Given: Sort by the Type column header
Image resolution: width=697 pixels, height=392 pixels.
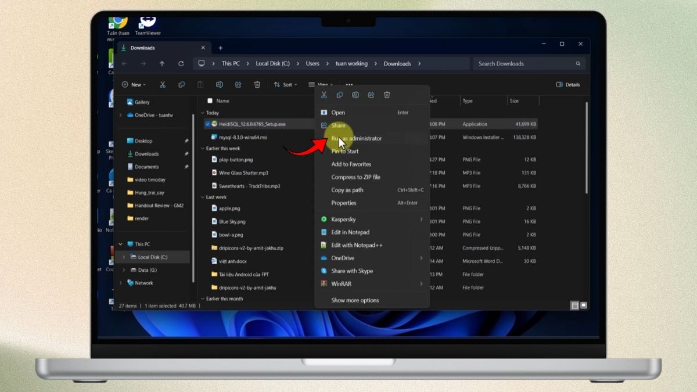Looking at the screenshot, I should (x=484, y=101).
